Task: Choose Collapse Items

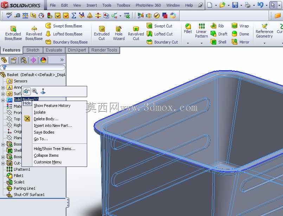Action: (46, 156)
